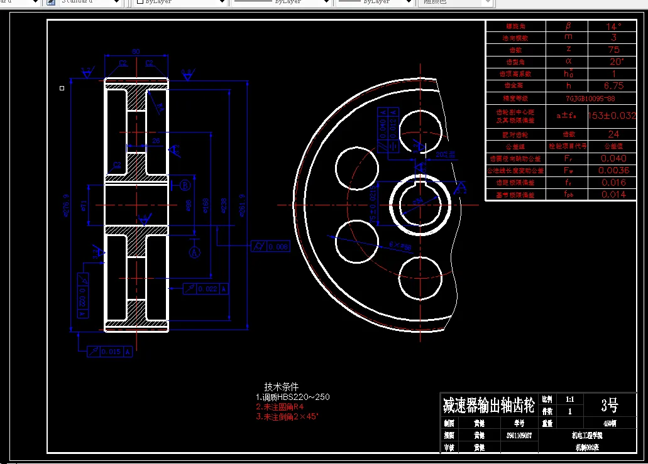648x464 pixels.
Task: Select the Fw value 0.0036
Action: [613, 170]
